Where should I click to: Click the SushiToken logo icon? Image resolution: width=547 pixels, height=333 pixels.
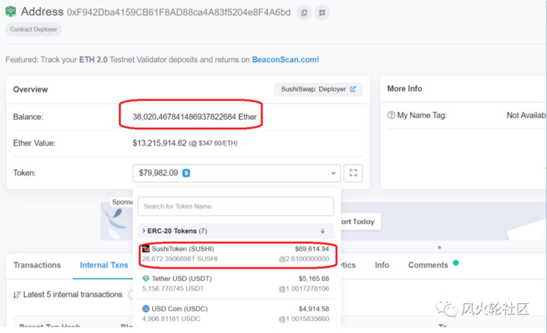pos(146,248)
